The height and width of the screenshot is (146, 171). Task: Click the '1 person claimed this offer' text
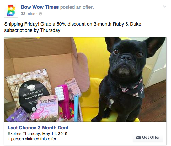coord(32,139)
